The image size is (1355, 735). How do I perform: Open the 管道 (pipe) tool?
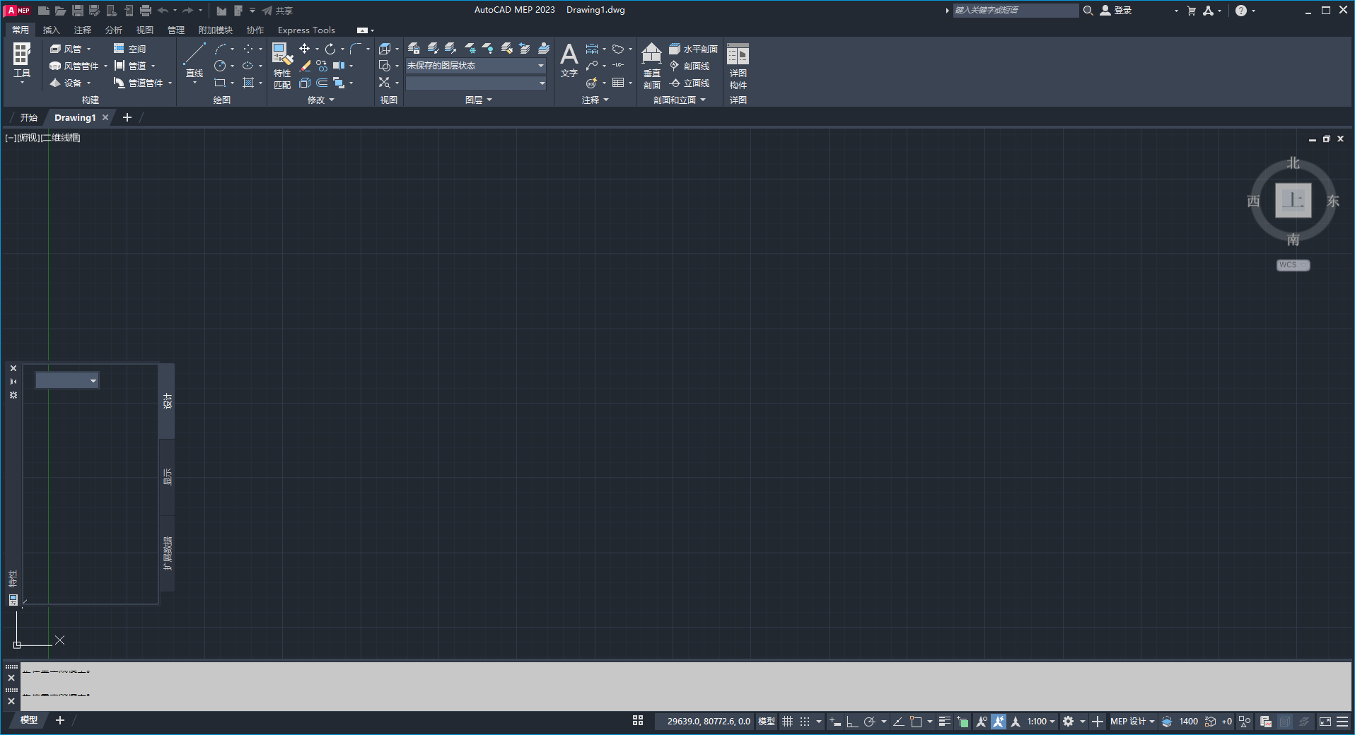[134, 66]
